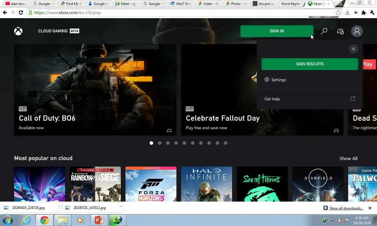377x226 pixels.
Task: Select seventh carousel dot
Action: click(201, 143)
